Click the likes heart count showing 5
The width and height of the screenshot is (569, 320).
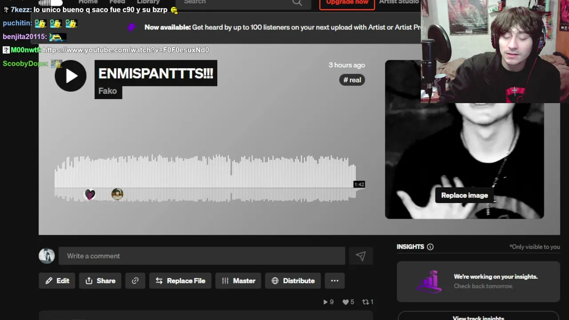pos(348,302)
